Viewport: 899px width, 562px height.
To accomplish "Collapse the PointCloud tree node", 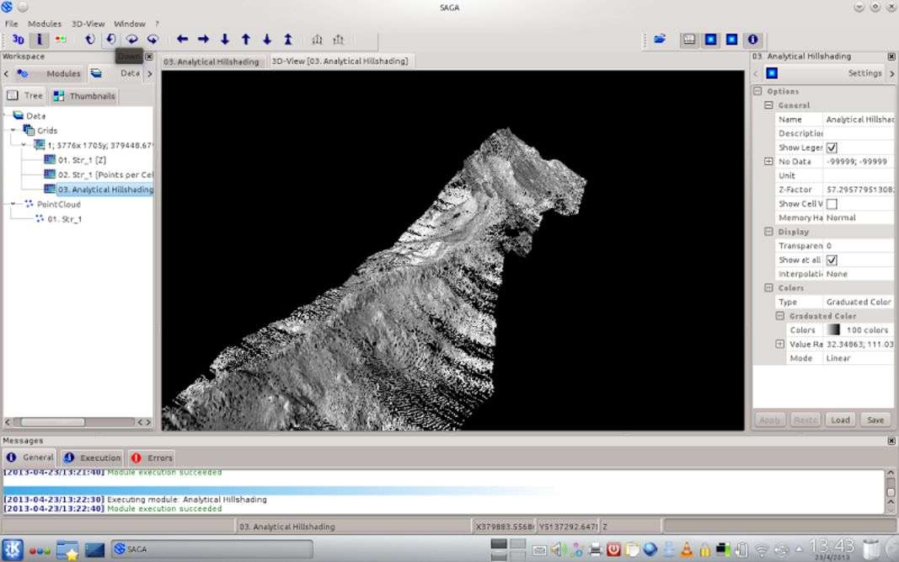I will (x=13, y=204).
